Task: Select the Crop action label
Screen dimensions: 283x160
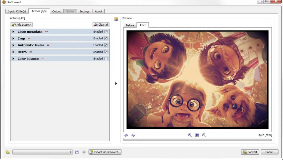Action: tap(21, 39)
